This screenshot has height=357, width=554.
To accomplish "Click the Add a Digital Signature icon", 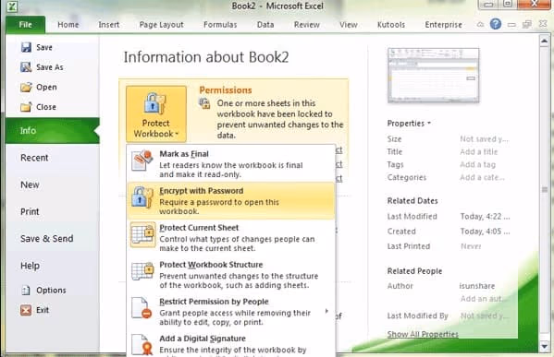I will click(142, 345).
